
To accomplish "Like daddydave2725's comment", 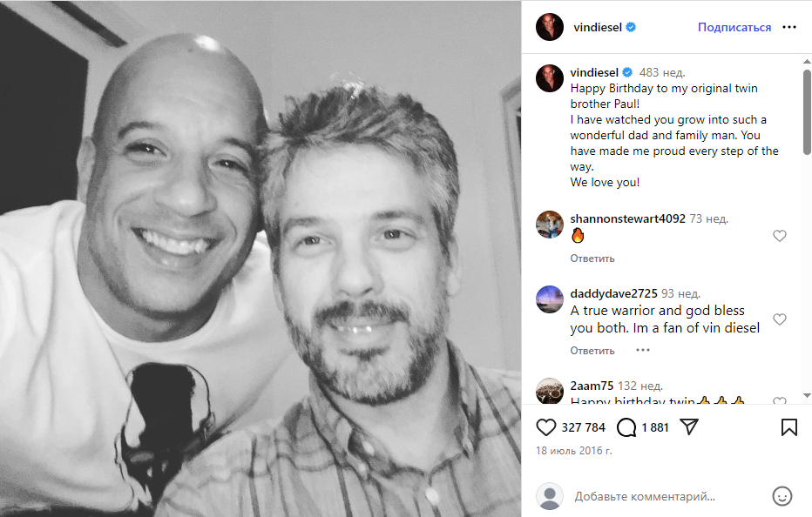I will 780,319.
